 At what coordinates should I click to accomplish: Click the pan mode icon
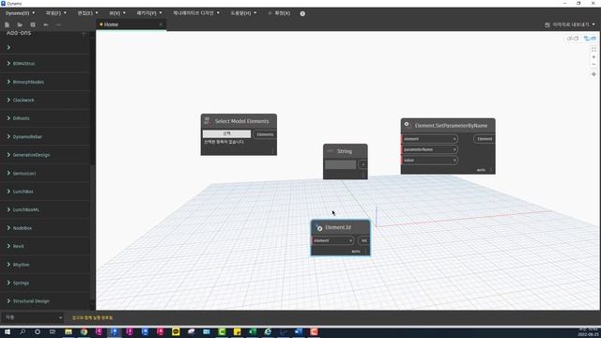coord(593,74)
